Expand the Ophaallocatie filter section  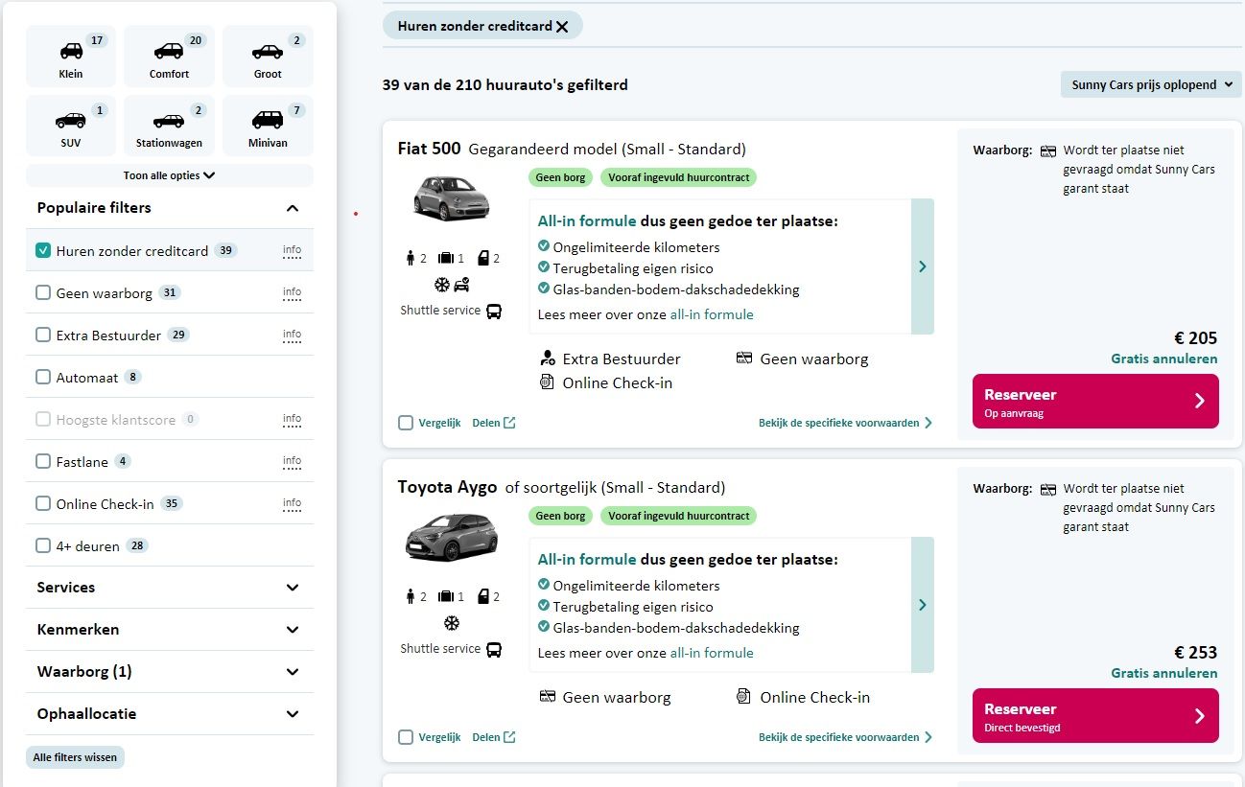point(170,714)
